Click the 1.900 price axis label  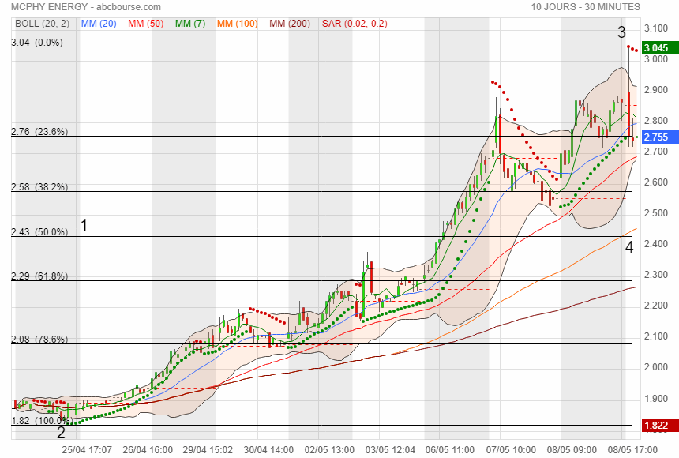click(x=656, y=399)
